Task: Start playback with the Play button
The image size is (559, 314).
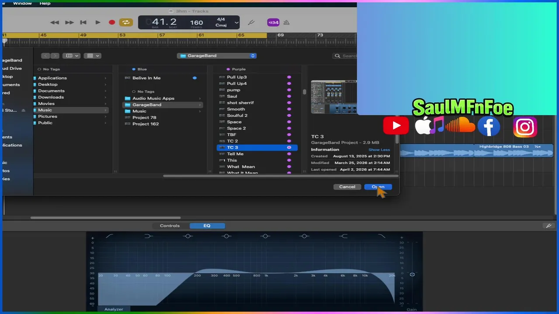Action: [x=98, y=22]
